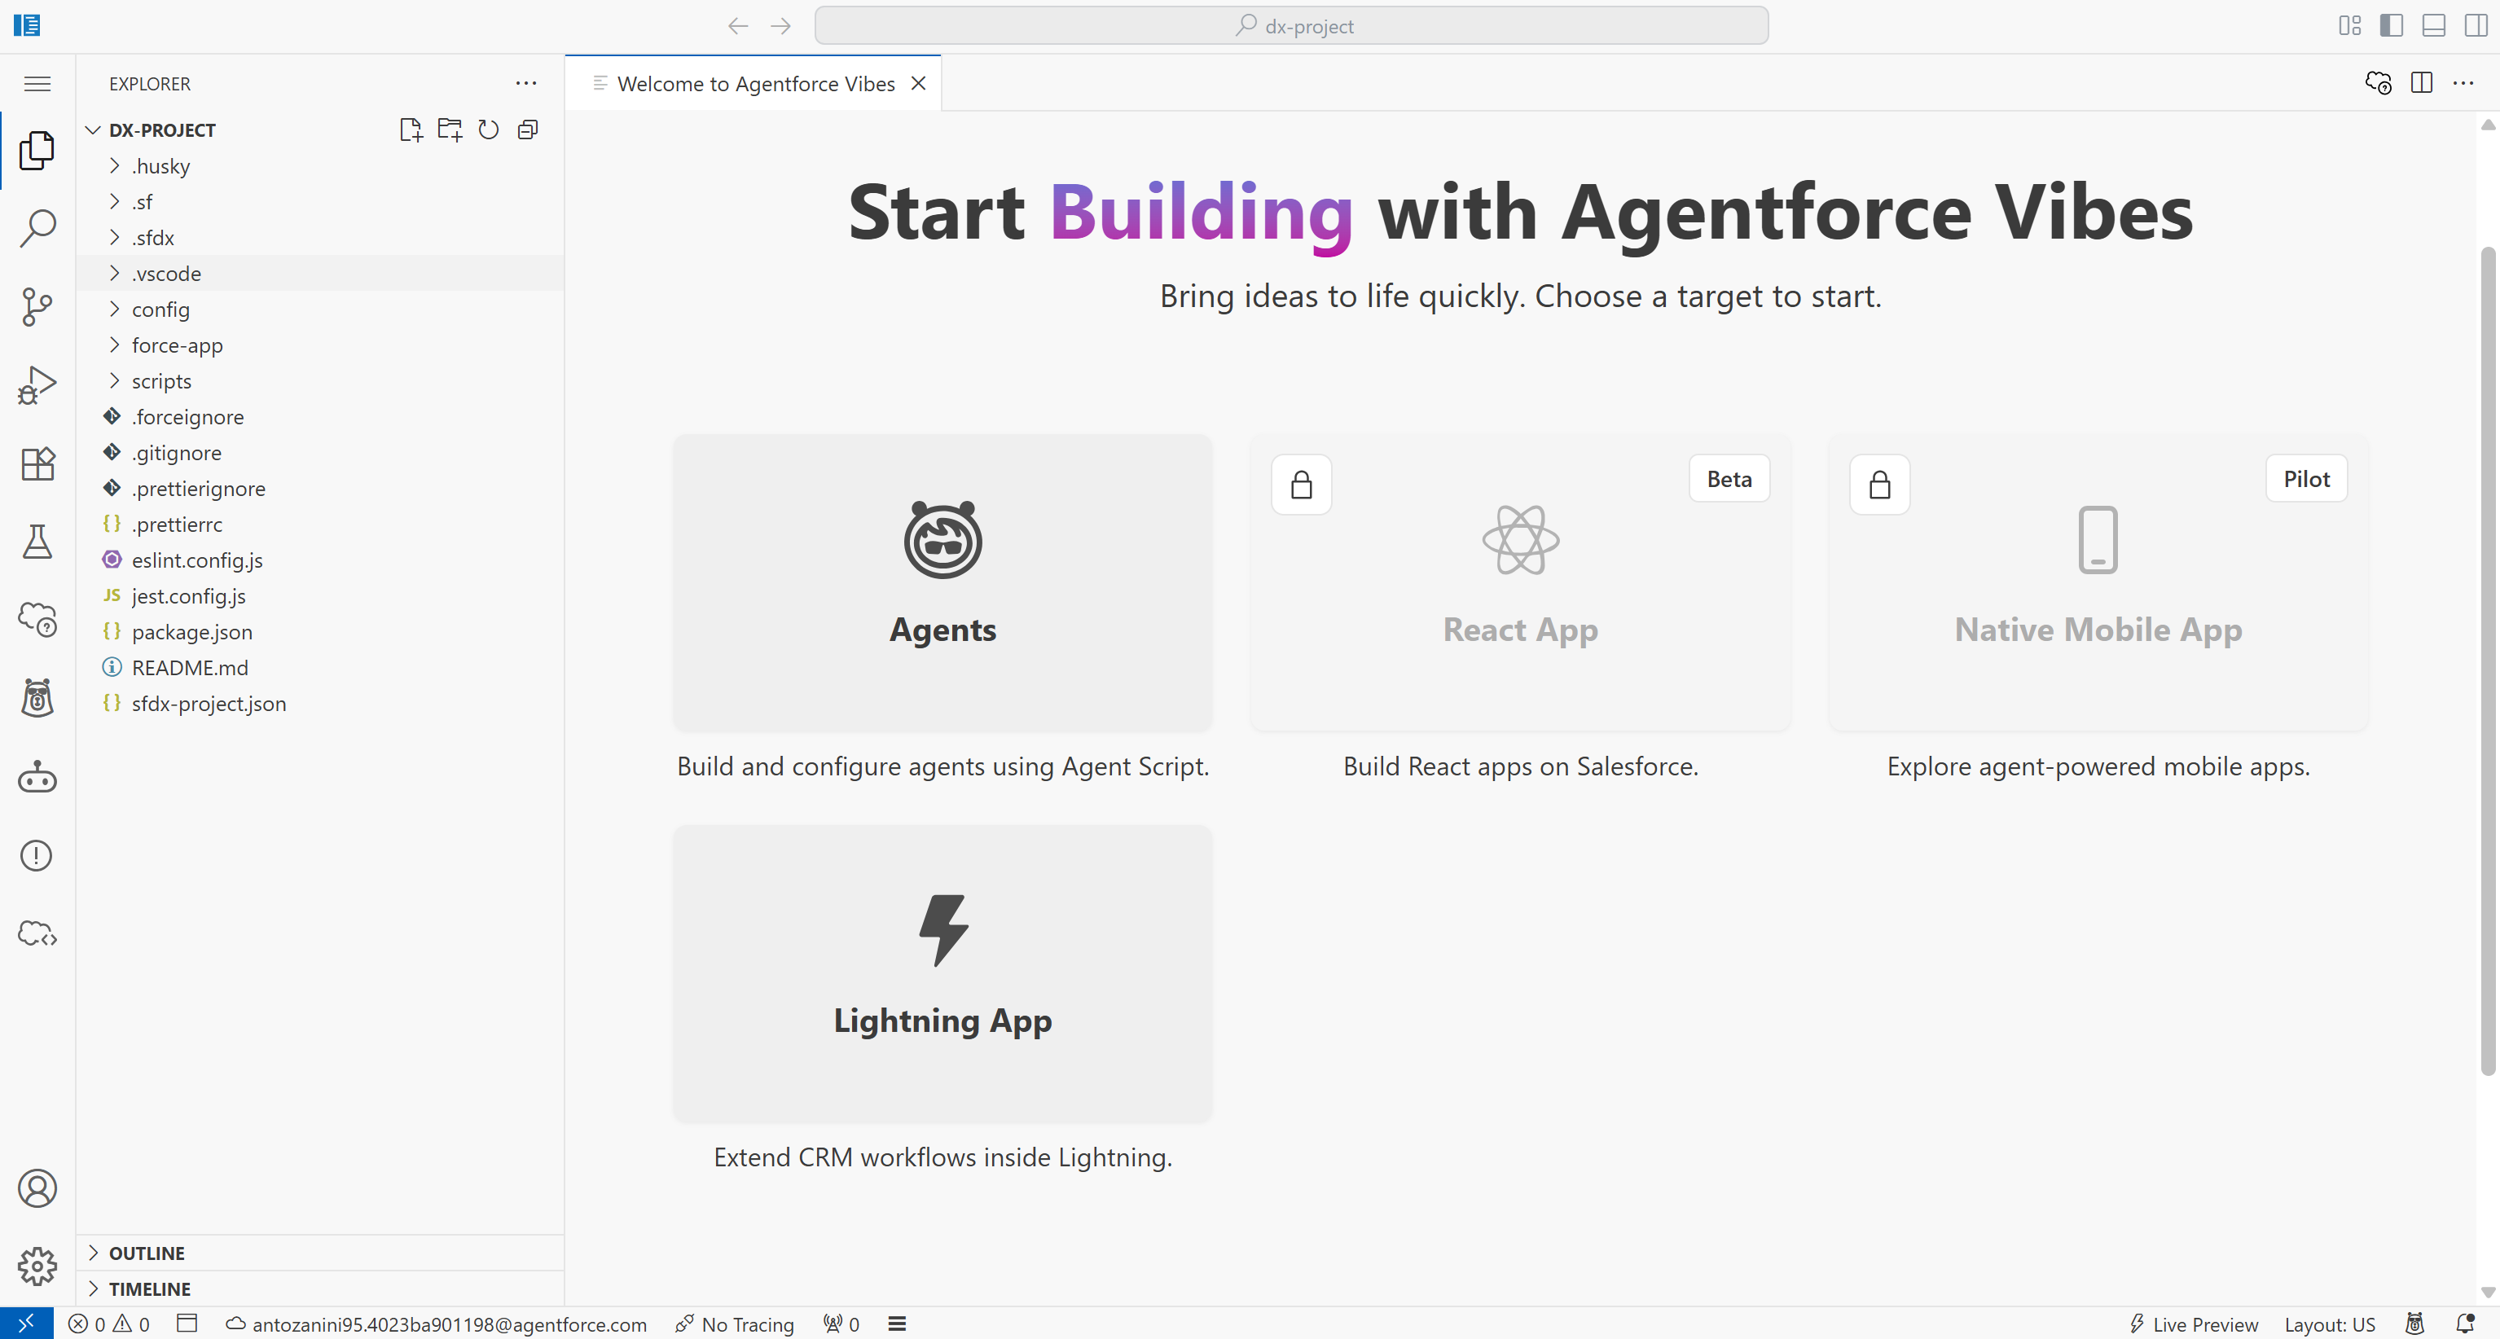Open the Search view in activity bar
Image resolution: width=2500 pixels, height=1339 pixels.
[x=37, y=229]
